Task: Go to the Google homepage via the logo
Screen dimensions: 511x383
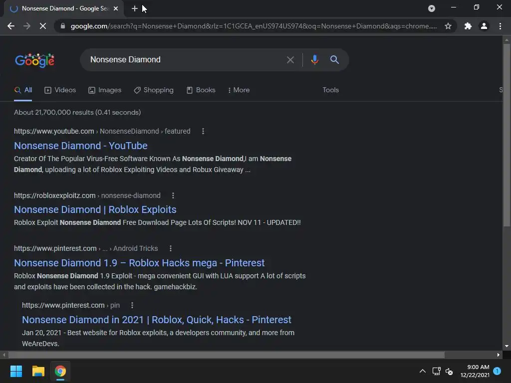Action: point(35,60)
